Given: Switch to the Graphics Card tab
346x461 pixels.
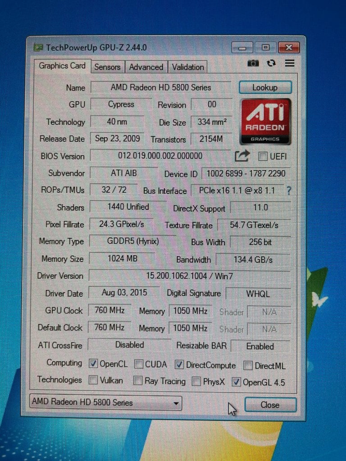Looking at the screenshot, I should pyautogui.click(x=62, y=66).
